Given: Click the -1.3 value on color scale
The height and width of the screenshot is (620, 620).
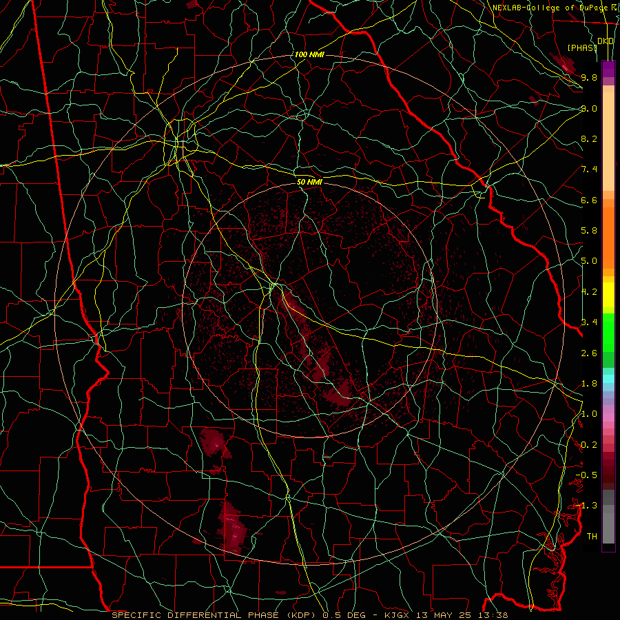Looking at the screenshot, I should (587, 506).
